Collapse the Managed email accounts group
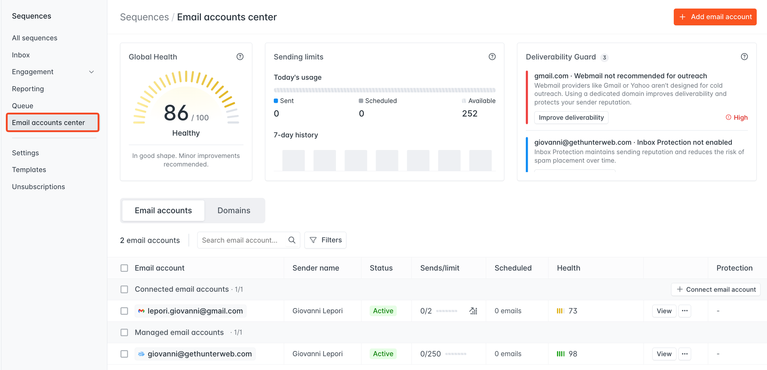 [x=179, y=332]
